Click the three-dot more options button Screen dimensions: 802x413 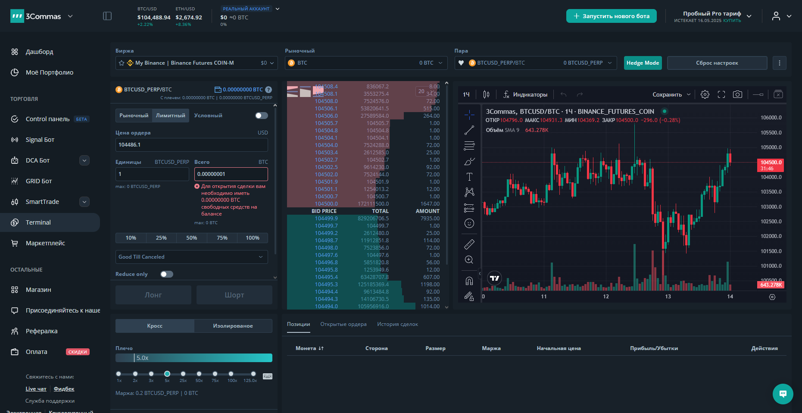(x=779, y=63)
